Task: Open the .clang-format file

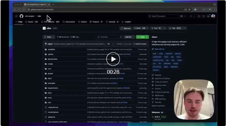Action: [53, 107]
